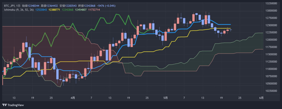Click the −5476 (−0.04%) change value
The image size is (282, 109).
coord(106,6)
